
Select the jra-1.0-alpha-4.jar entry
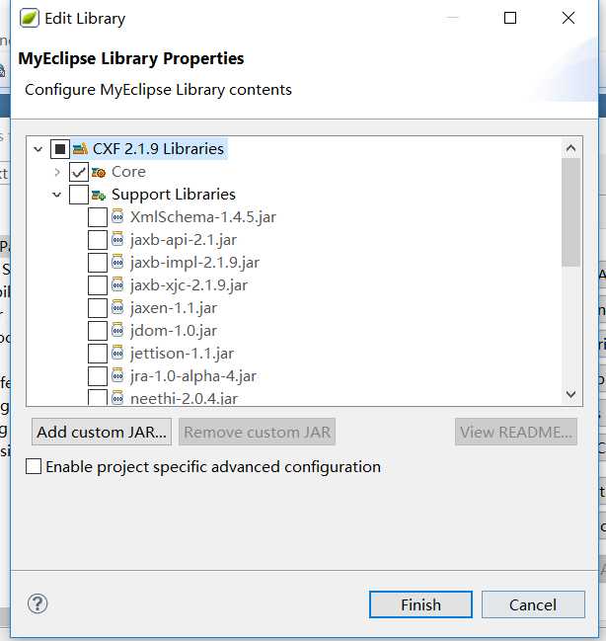193,375
